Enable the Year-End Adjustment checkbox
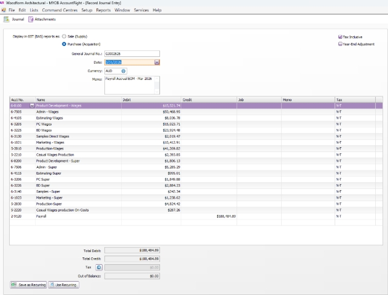 [340, 44]
